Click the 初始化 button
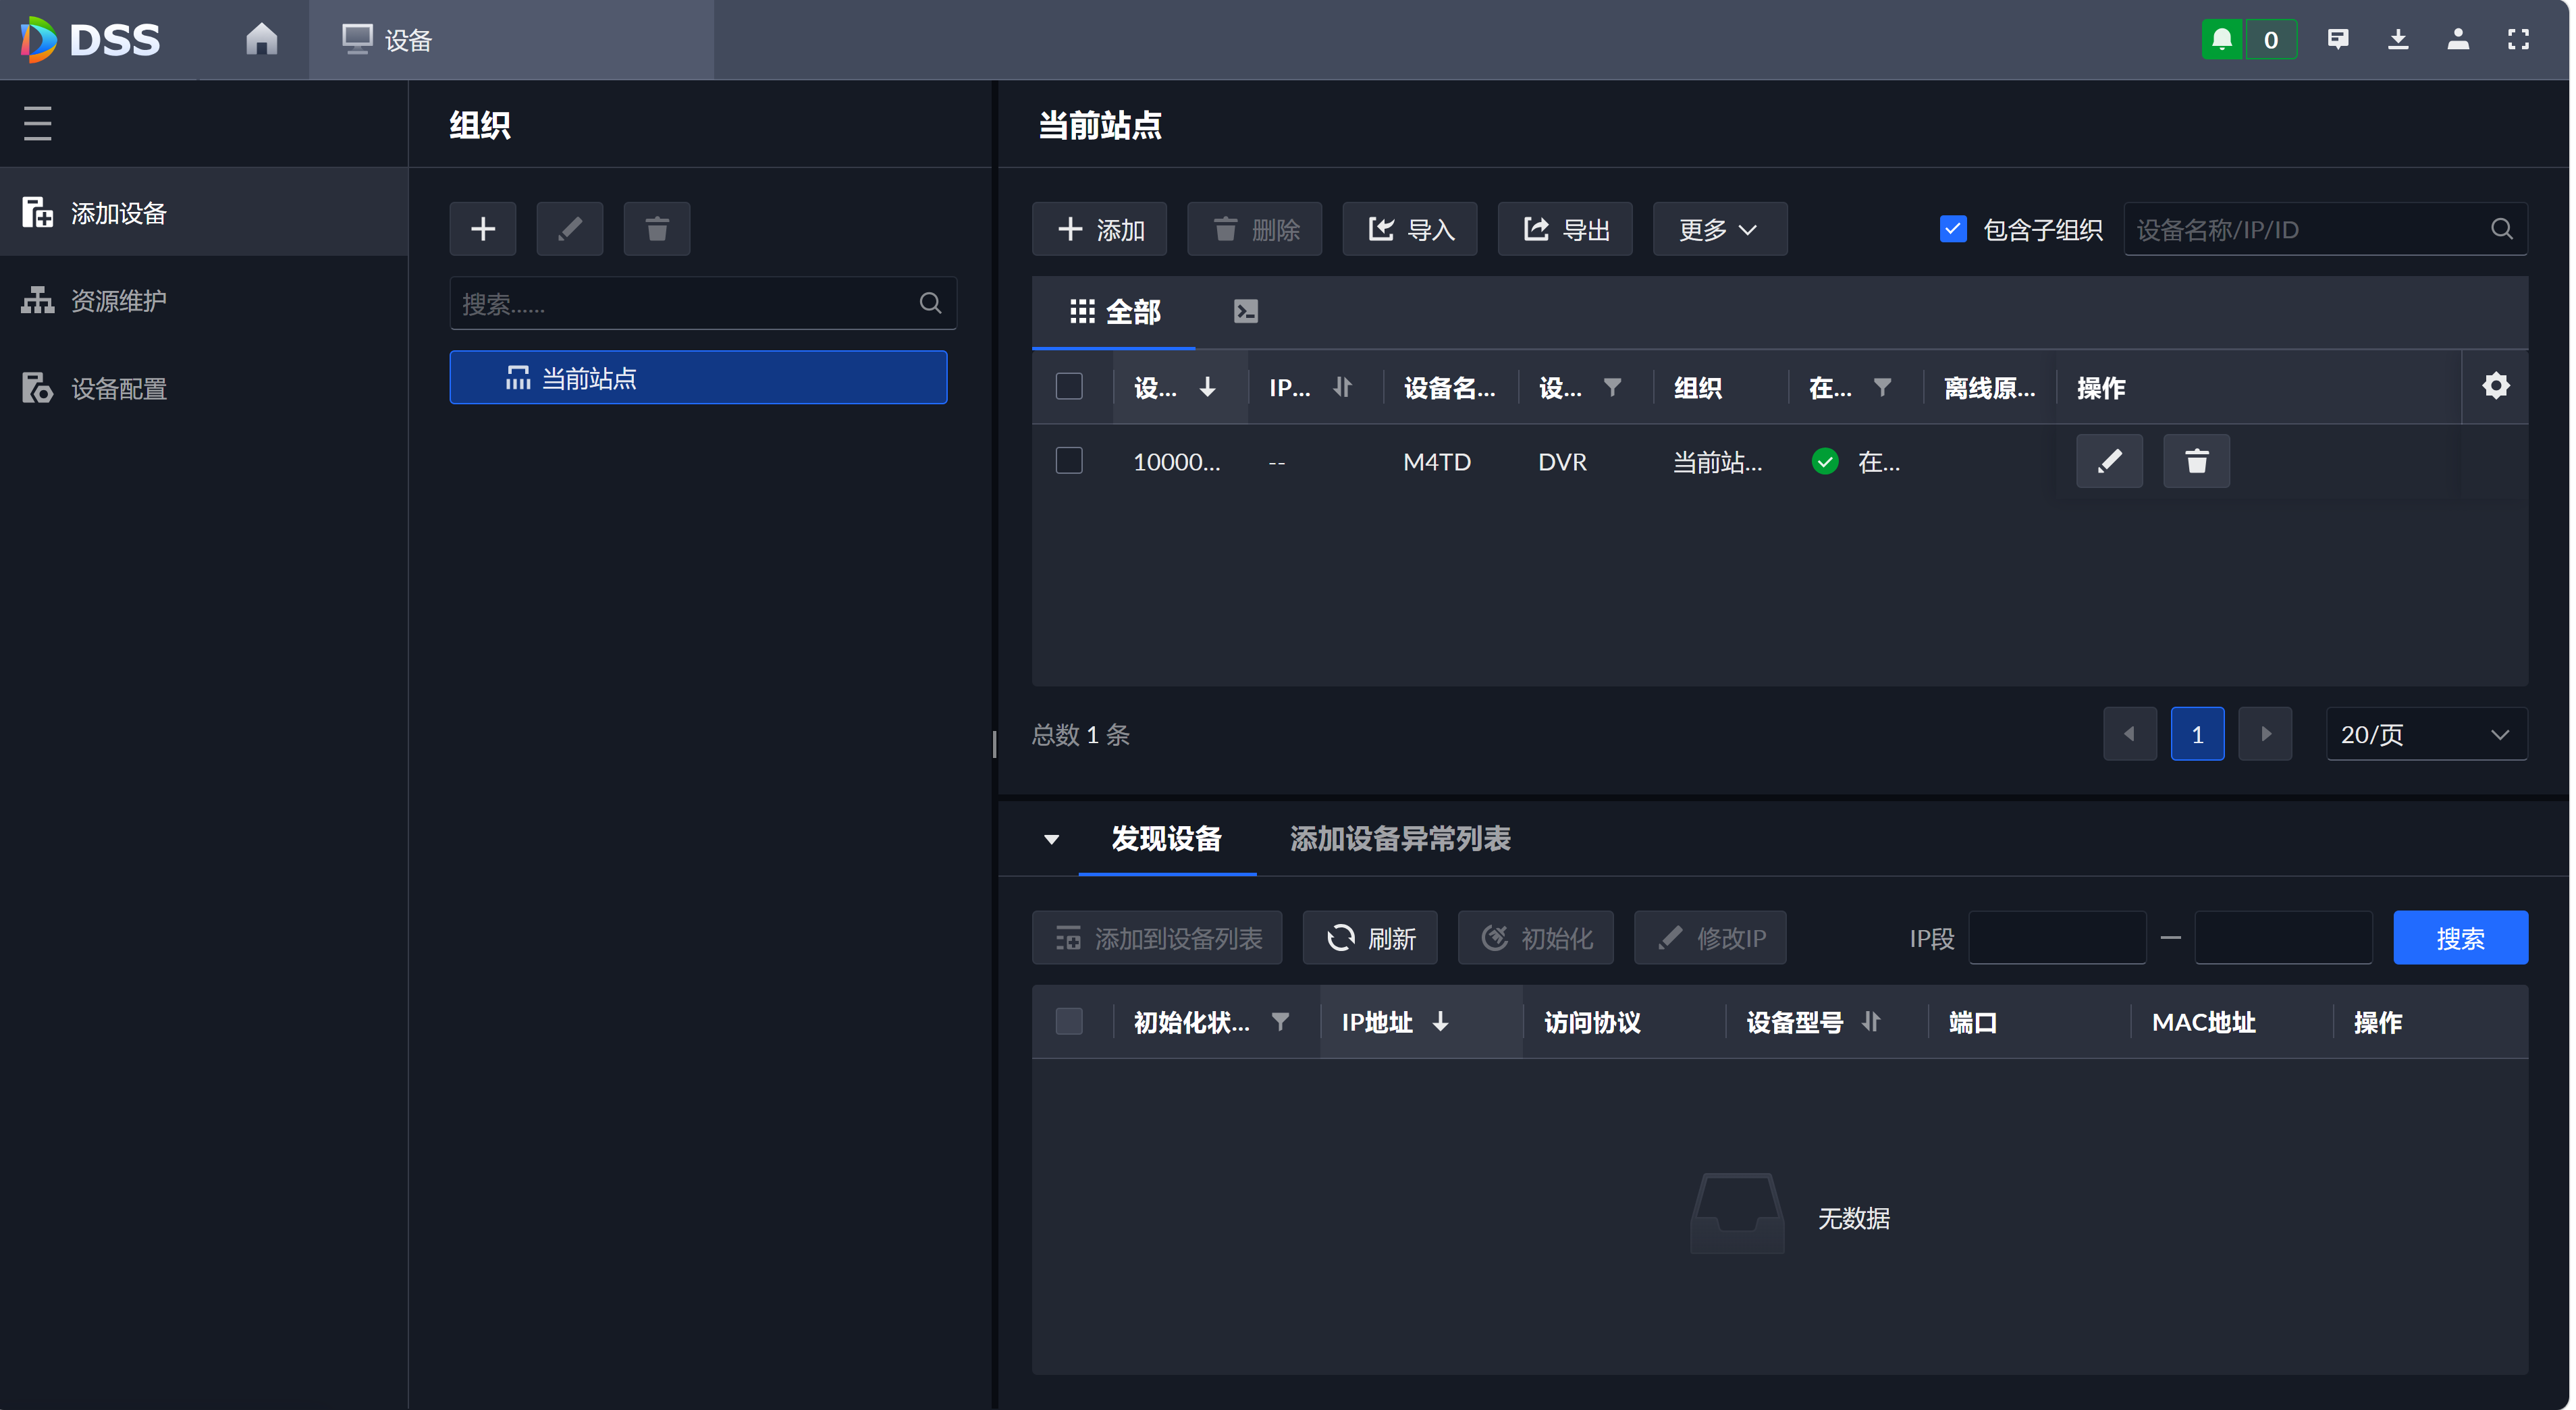This screenshot has height=1410, width=2576. click(x=1536, y=938)
